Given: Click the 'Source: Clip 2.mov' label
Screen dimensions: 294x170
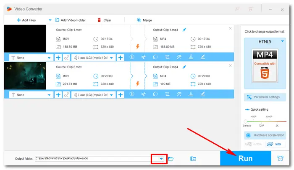Looking at the screenshot, I should (x=69, y=67).
